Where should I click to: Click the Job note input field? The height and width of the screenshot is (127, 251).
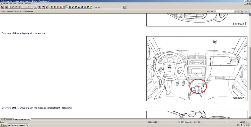pos(111,7)
